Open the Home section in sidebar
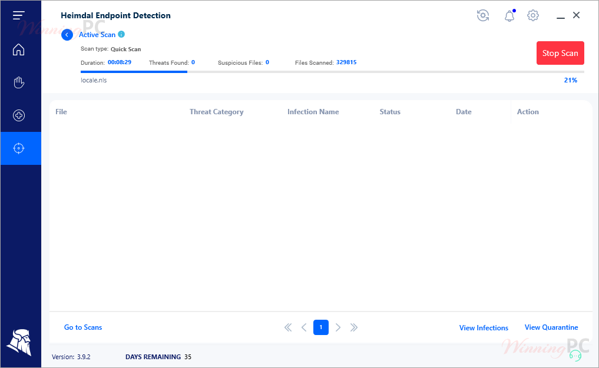Screen dimensions: 599x368 point(18,49)
